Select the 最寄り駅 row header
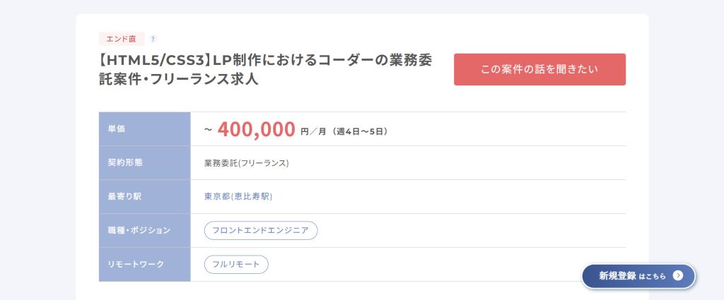 (x=144, y=196)
